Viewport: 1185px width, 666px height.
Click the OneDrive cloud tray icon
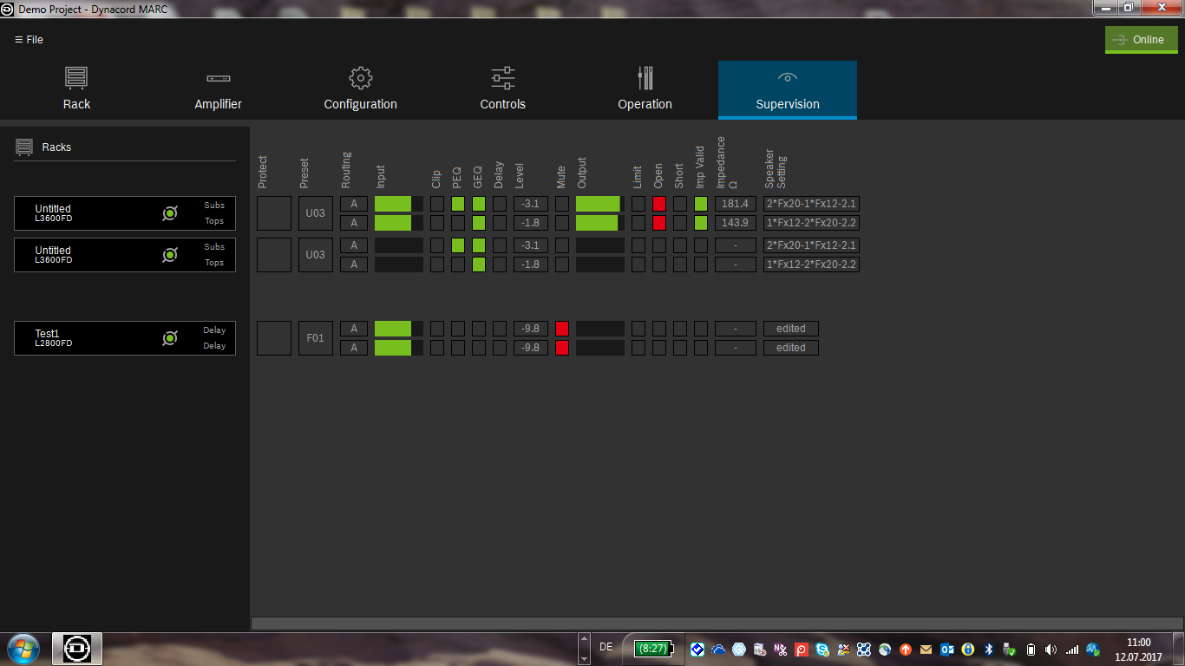pos(717,649)
